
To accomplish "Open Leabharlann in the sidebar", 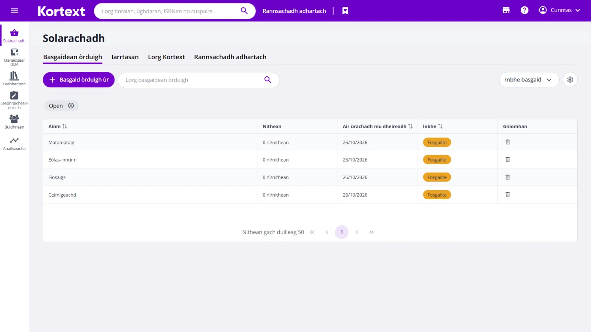I will [14, 78].
